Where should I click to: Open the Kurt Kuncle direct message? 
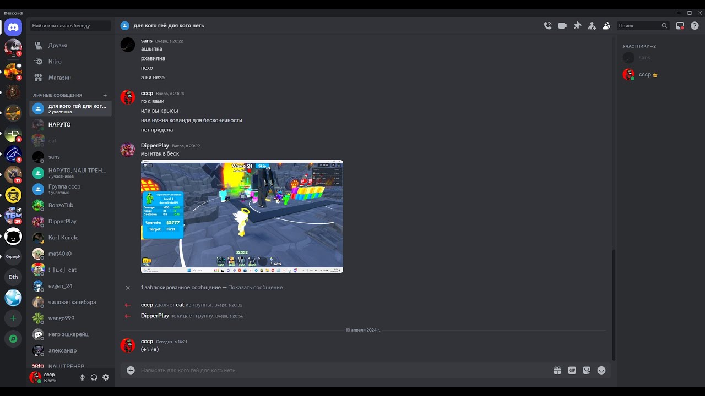pos(70,238)
